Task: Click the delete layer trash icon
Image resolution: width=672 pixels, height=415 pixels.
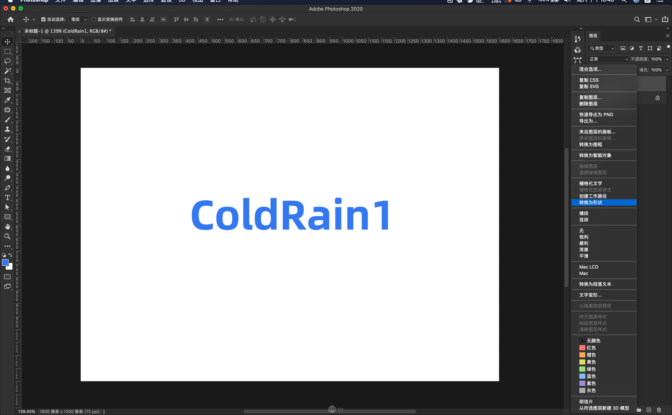Action: click(x=659, y=410)
